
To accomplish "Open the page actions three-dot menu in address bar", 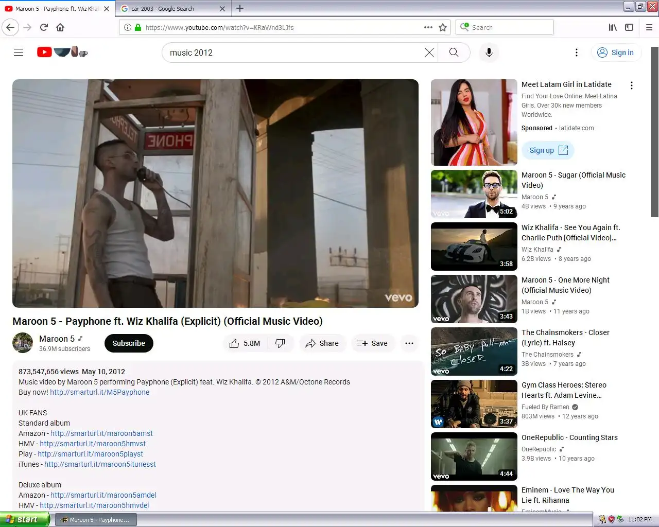I will pos(428,27).
